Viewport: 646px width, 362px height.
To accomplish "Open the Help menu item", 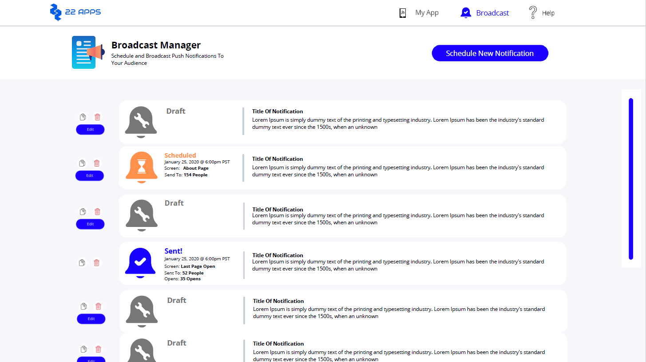I will click(542, 13).
